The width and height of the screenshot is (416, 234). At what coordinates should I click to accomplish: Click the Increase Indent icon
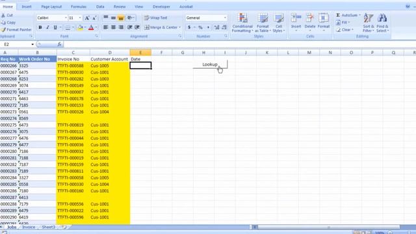(x=137, y=27)
